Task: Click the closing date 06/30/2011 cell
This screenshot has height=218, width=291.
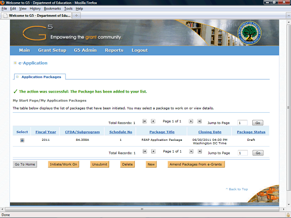Action: tap(210, 141)
